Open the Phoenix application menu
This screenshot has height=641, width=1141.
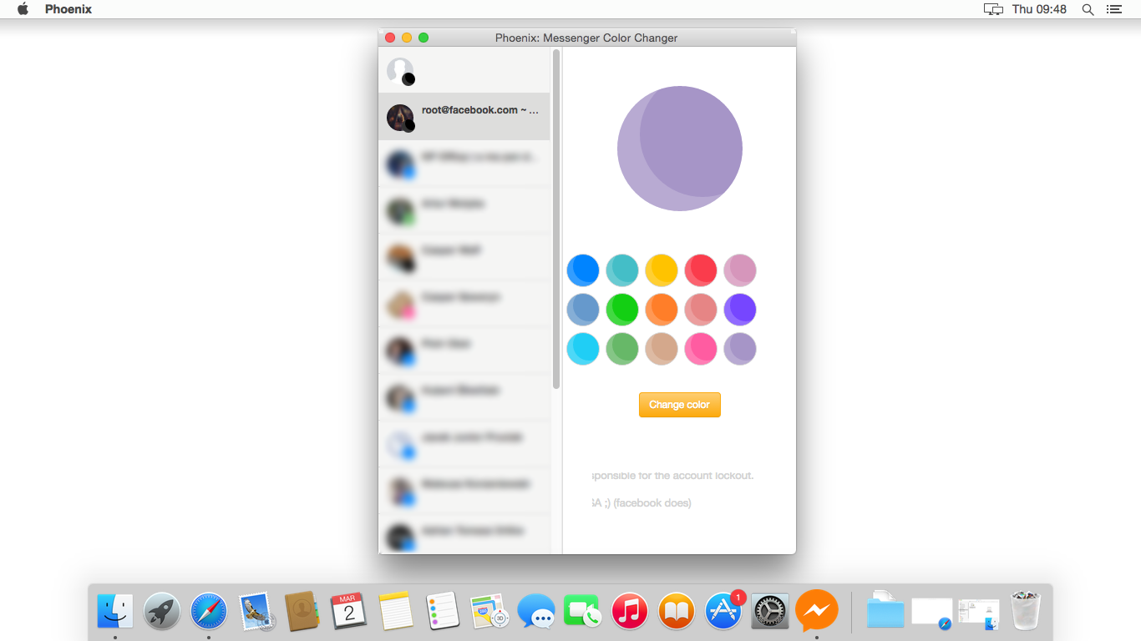68,9
